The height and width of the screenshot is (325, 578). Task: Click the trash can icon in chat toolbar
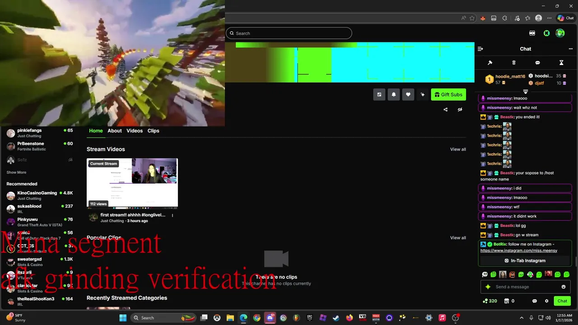514,63
